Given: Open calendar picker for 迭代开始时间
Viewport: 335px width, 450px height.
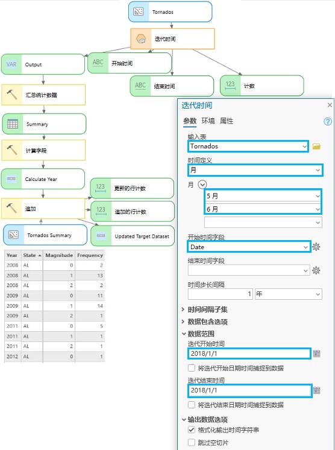Looking at the screenshot, I should click(x=316, y=353).
